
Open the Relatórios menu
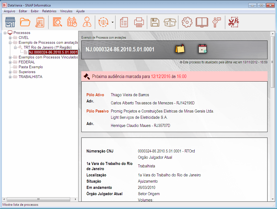[49, 11]
